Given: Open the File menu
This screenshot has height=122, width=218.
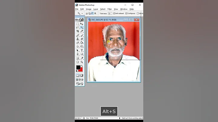Looking at the screenshot, I should [77, 9].
